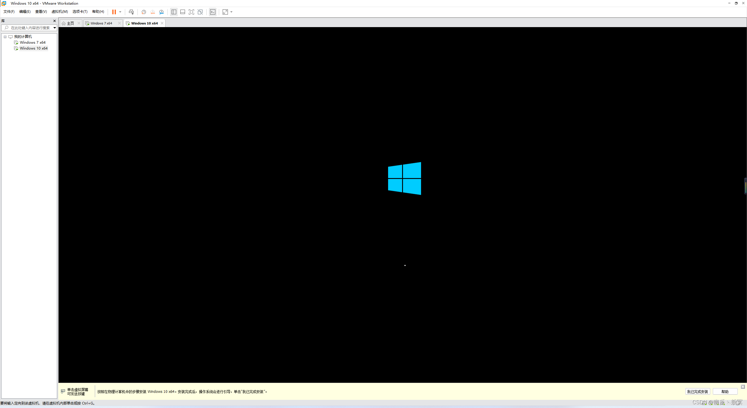Open power options dropdown next to pause

120,12
